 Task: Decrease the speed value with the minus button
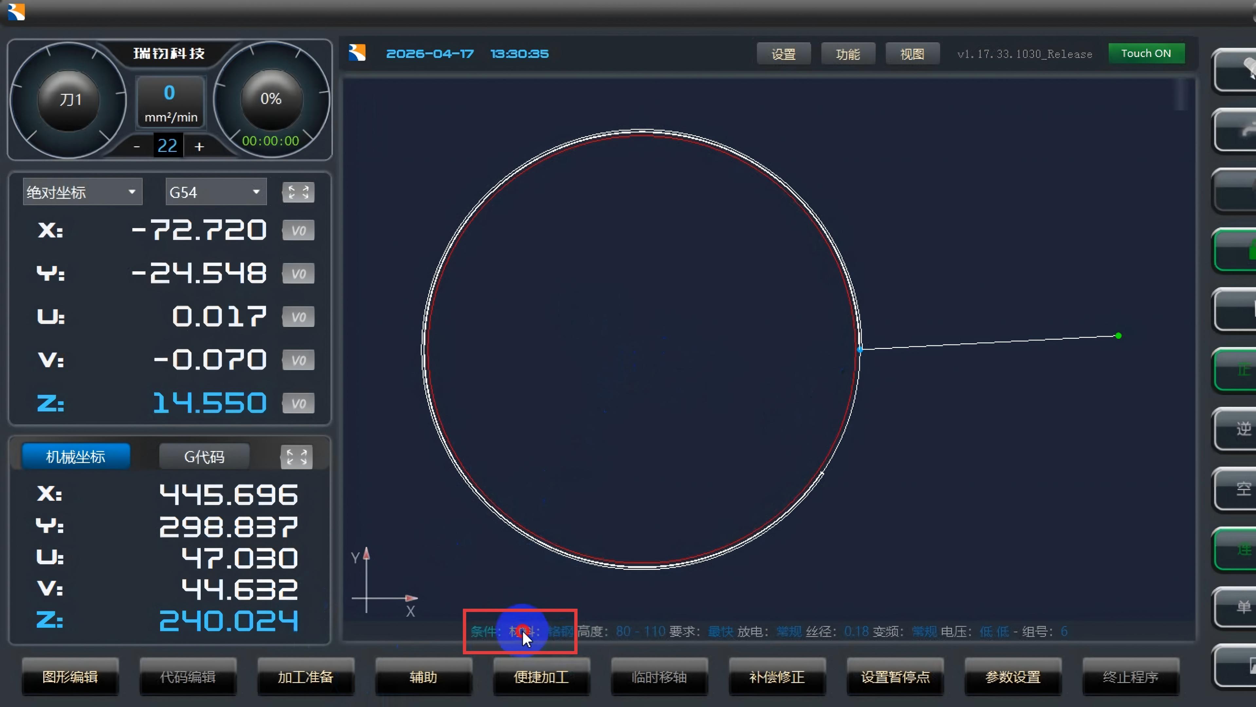[x=137, y=146]
